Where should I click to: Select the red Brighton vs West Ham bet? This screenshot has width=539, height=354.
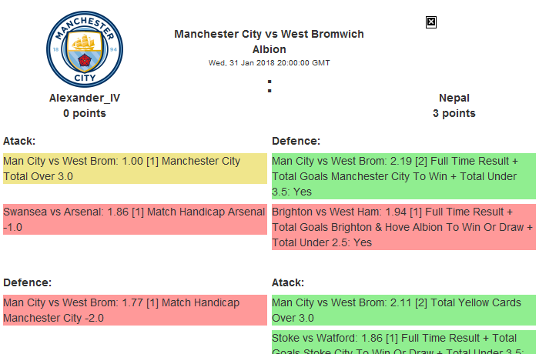pyautogui.click(x=403, y=227)
